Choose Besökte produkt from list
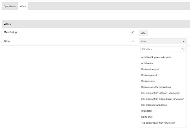This screenshot has width=190, height=131. [x=150, y=75]
